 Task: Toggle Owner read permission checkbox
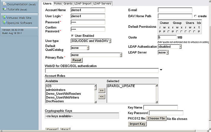tap(160, 31)
